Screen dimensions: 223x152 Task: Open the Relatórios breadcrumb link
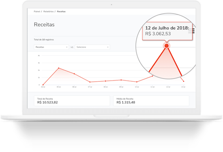tap(49, 11)
